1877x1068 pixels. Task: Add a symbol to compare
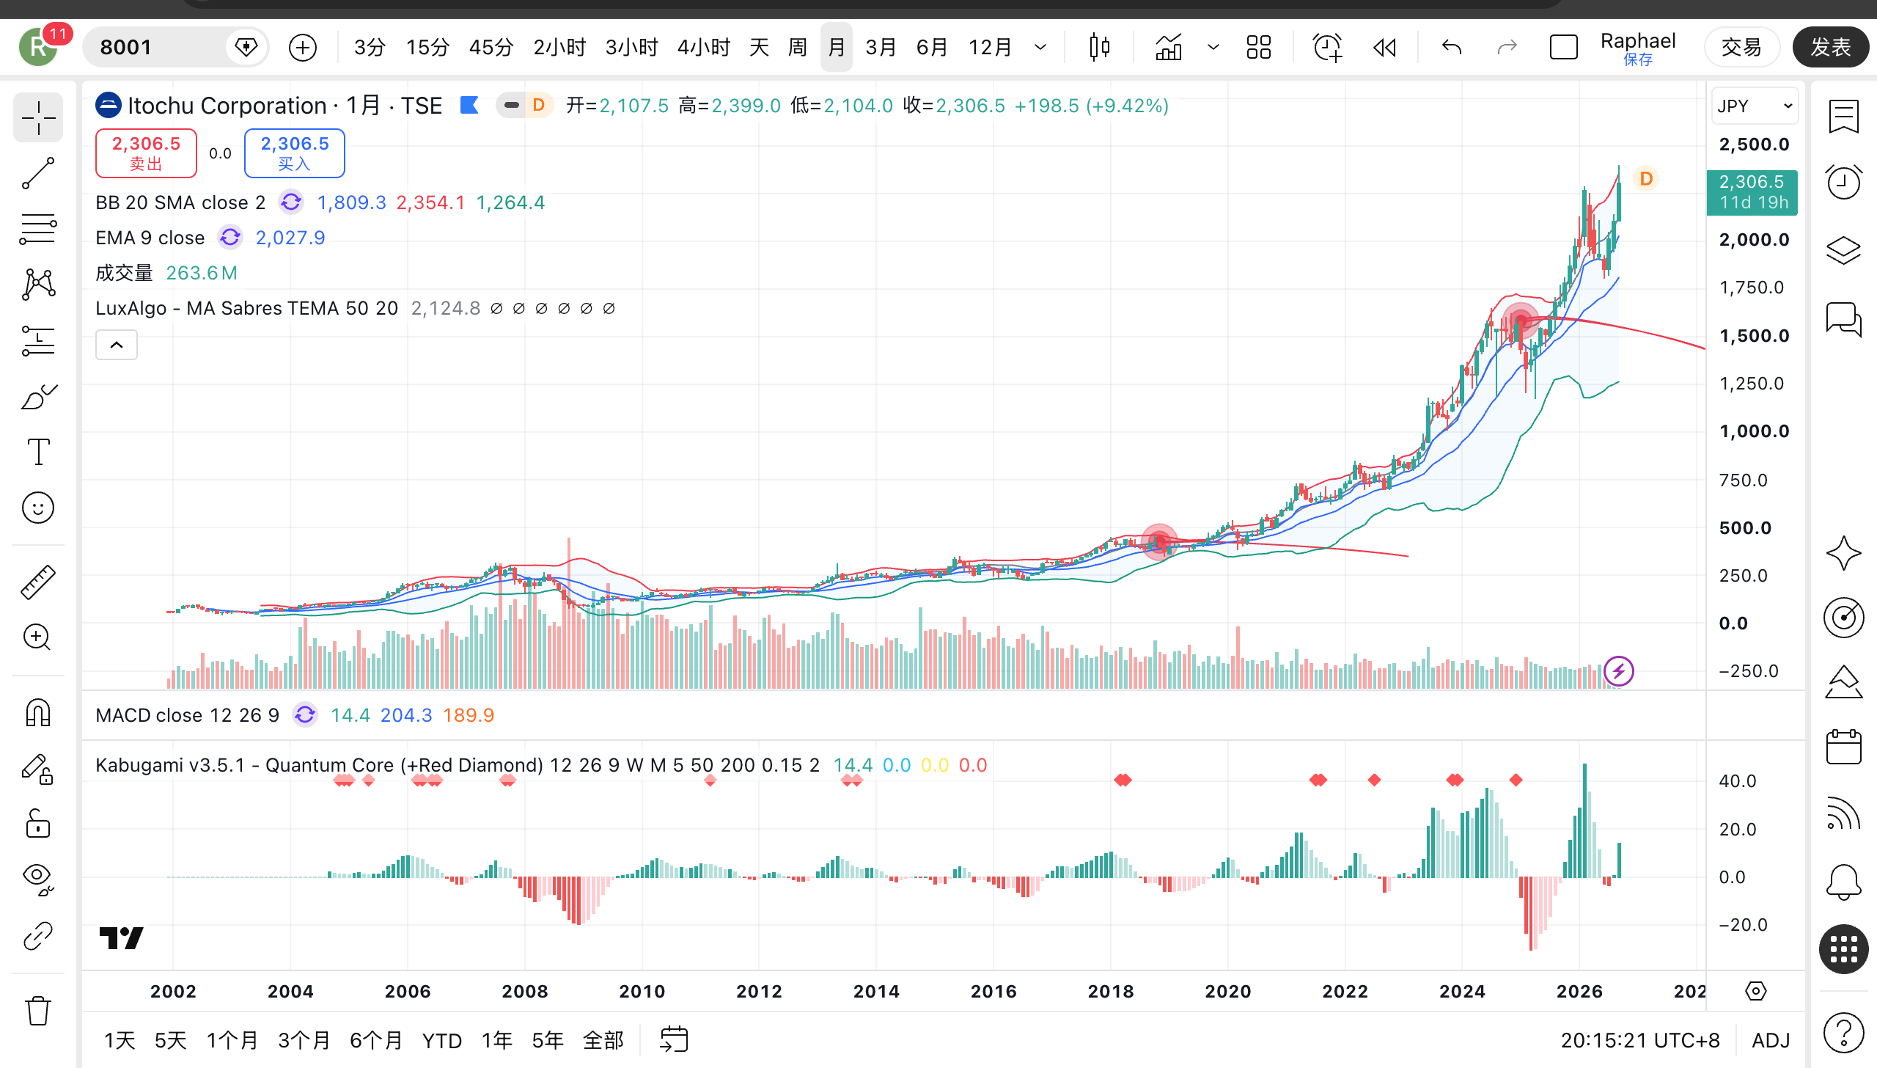pyautogui.click(x=302, y=48)
